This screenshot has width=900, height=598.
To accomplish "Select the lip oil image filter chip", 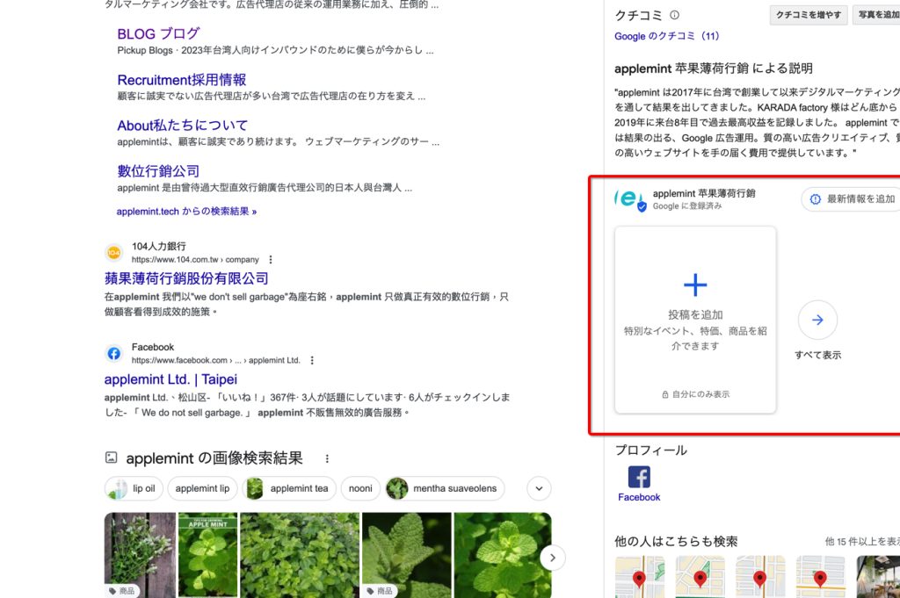I will click(x=134, y=488).
